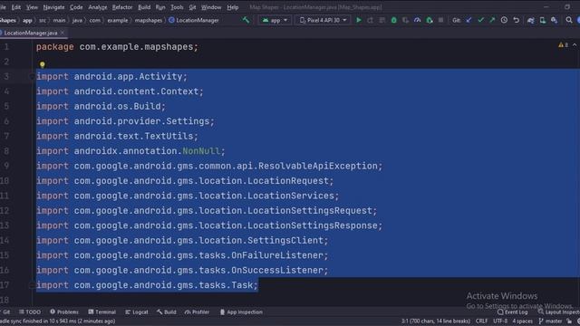This screenshot has height=326, width=580.
Task: Click the 3:1 caret position in status bar
Action: click(x=436, y=321)
